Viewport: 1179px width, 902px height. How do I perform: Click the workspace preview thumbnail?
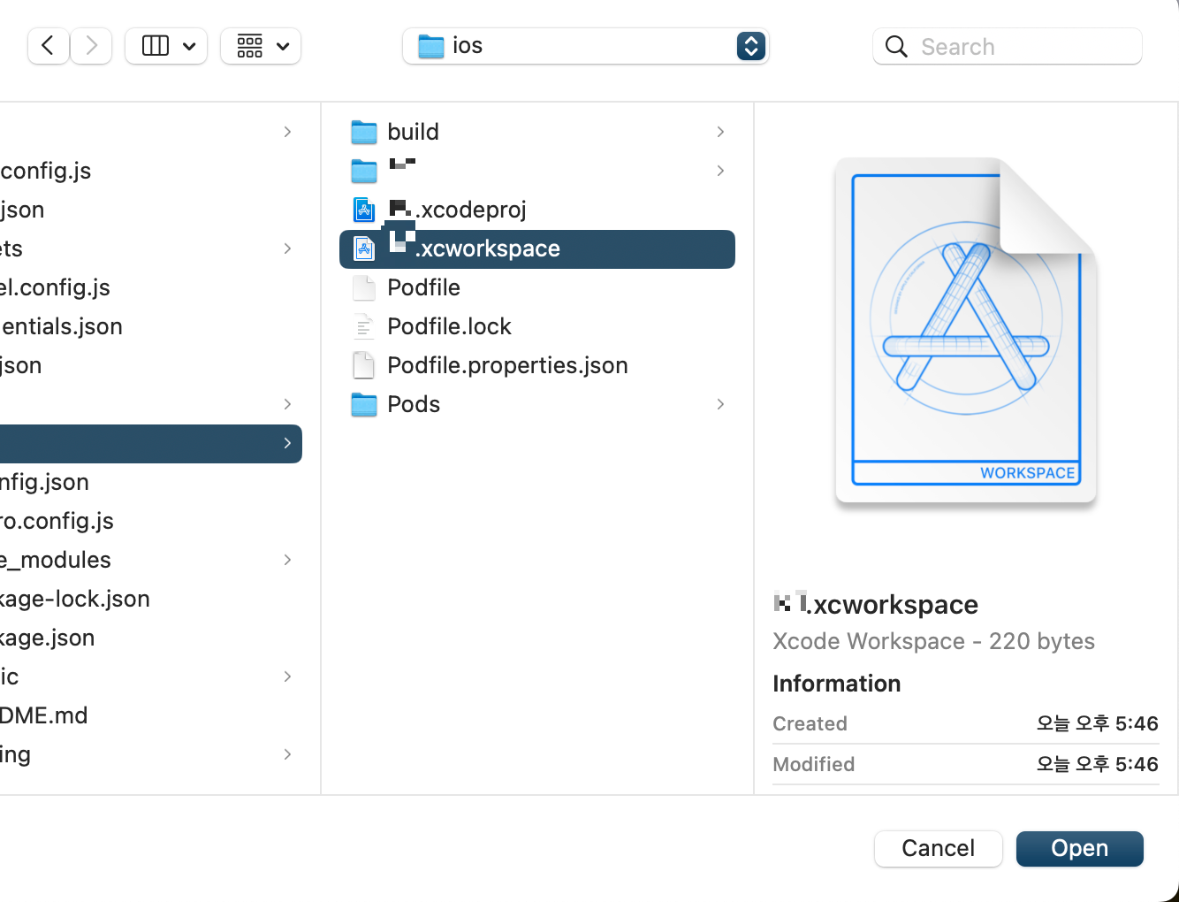(966, 331)
